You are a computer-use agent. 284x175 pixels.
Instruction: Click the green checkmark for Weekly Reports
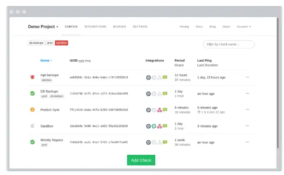tap(32, 142)
